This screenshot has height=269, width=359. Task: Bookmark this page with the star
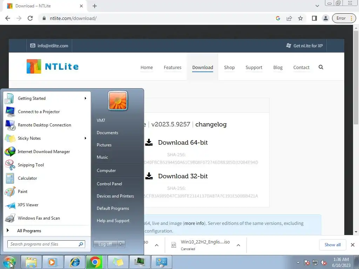pos(300,18)
